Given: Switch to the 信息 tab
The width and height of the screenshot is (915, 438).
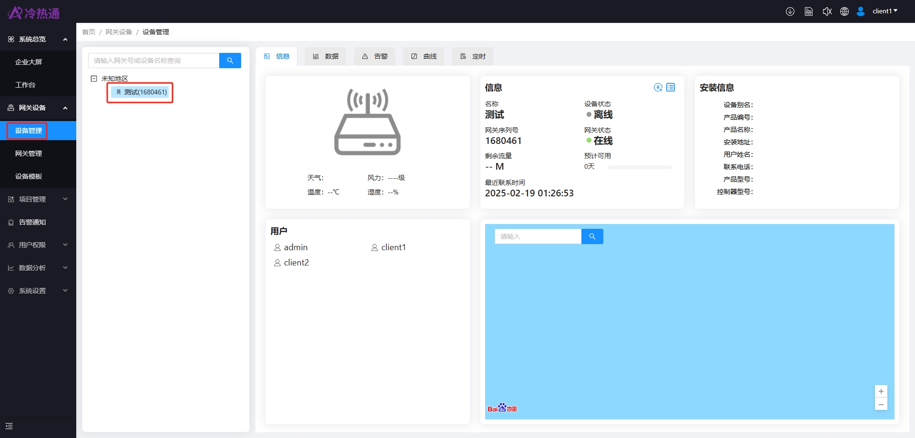Looking at the screenshot, I should [277, 56].
